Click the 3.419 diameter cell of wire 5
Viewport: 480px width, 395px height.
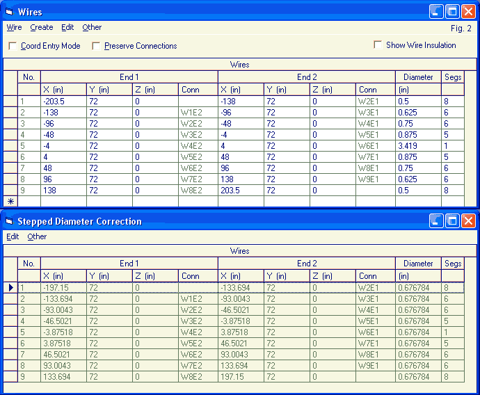[x=417, y=146]
